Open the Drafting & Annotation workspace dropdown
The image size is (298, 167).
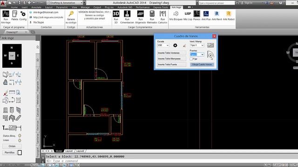pos(65,3)
